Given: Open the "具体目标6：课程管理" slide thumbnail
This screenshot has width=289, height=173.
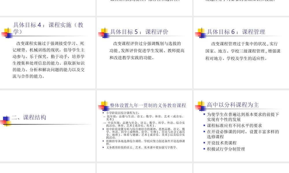Looking at the screenshot, I should 236,32.
